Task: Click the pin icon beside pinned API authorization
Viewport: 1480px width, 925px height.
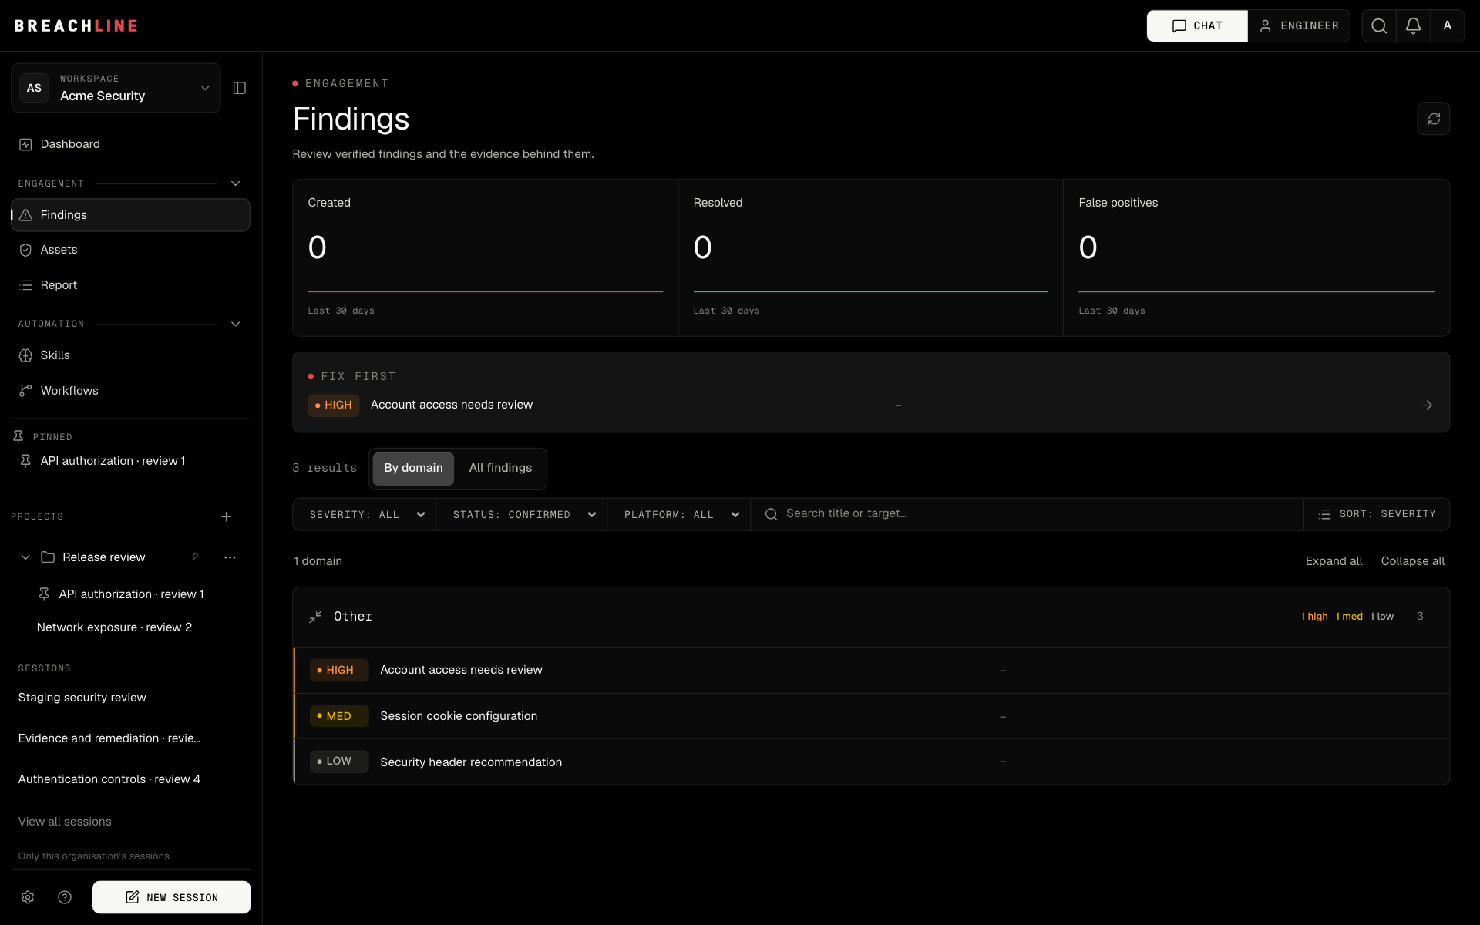Action: (25, 461)
